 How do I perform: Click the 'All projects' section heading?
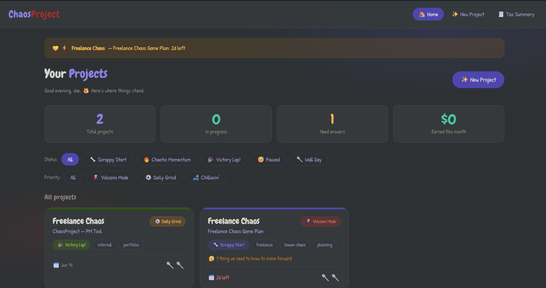[x=60, y=197]
